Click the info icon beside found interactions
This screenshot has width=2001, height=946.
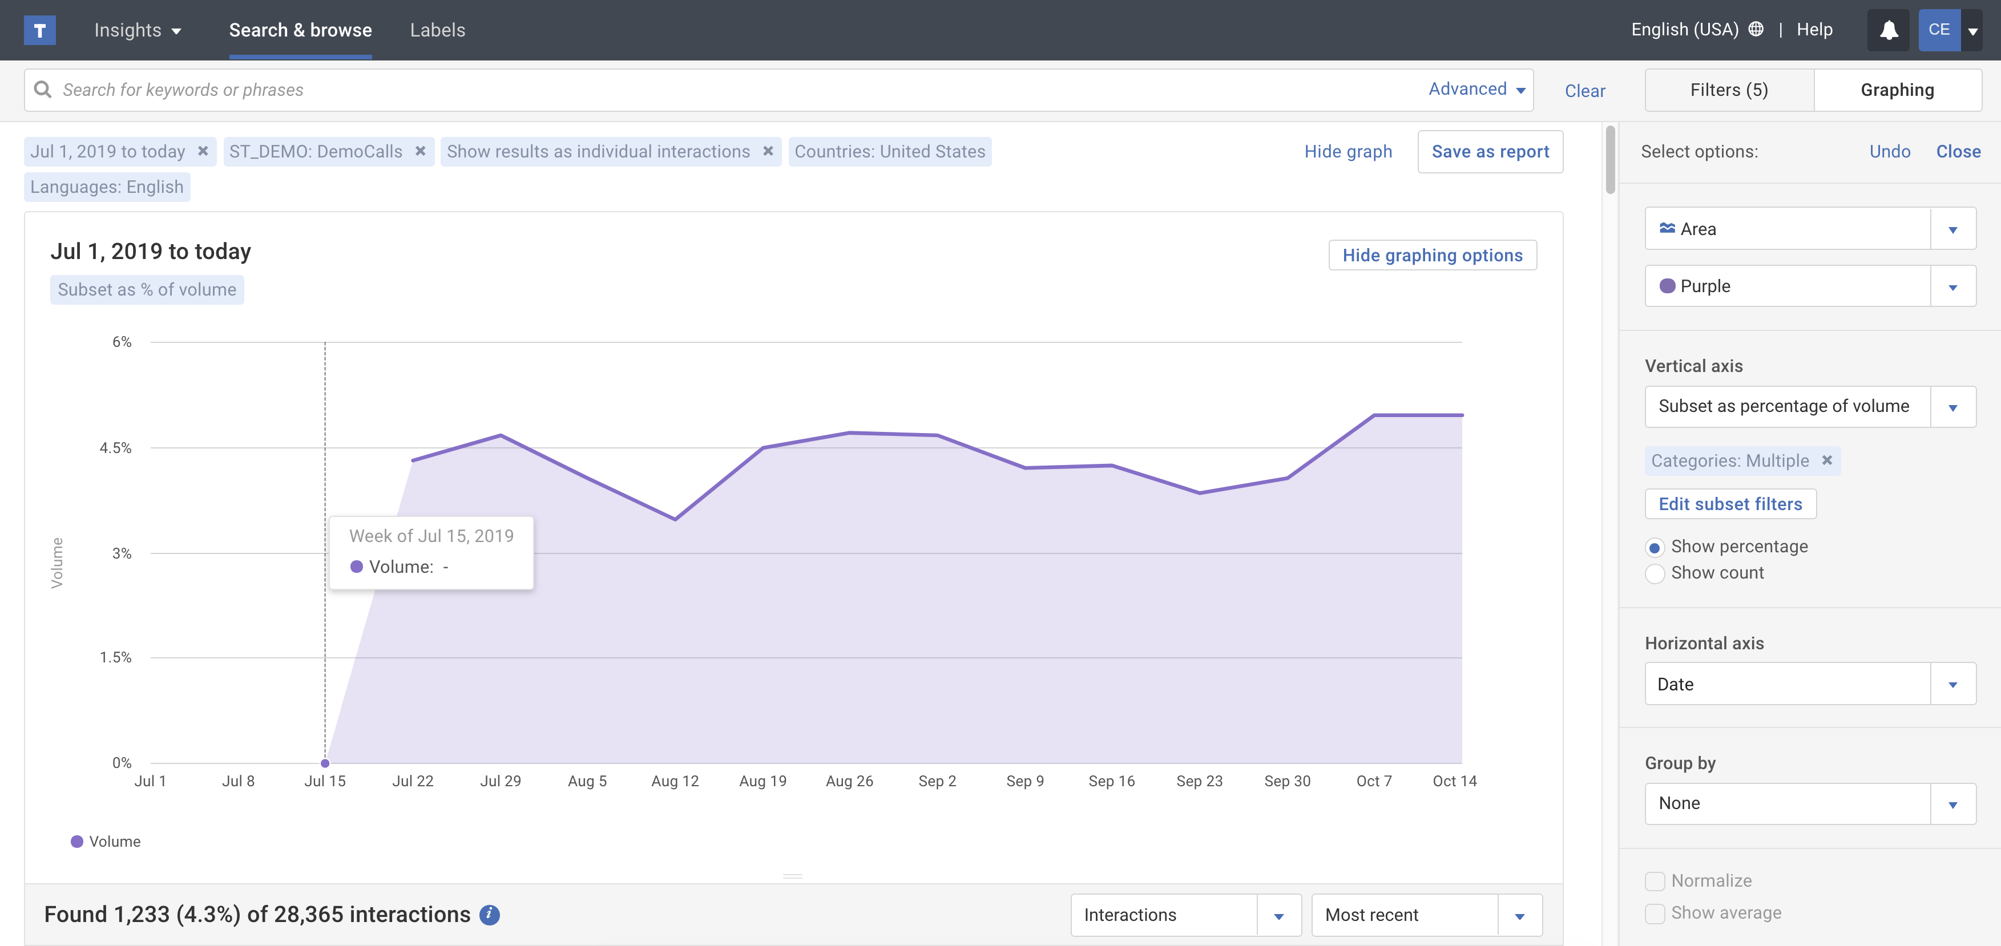(489, 915)
